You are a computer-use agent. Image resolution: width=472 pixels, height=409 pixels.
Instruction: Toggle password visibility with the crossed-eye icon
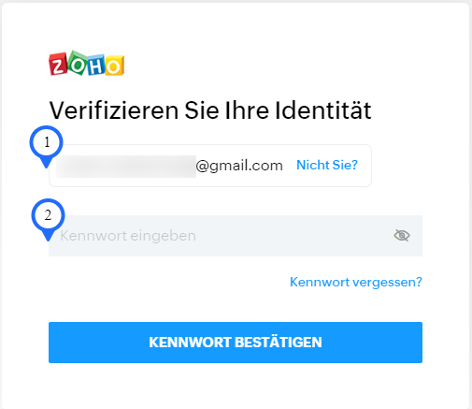[x=402, y=236]
